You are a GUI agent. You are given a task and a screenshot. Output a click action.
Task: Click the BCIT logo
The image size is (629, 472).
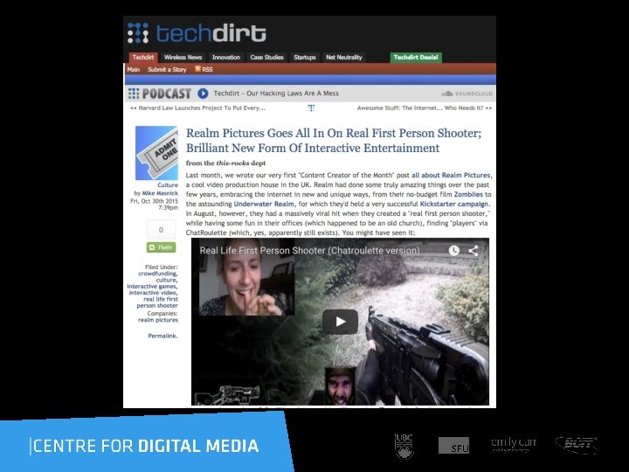577,445
